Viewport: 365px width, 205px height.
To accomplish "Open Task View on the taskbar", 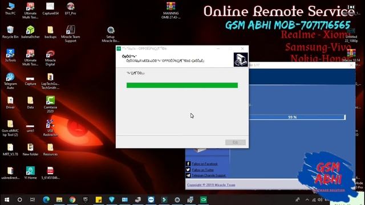I will (x=33, y=200).
